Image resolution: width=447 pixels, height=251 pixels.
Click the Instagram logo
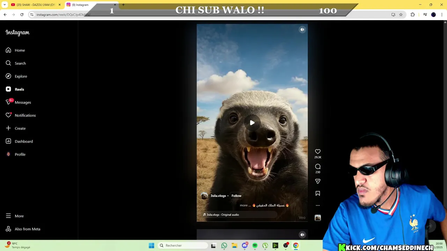(17, 32)
